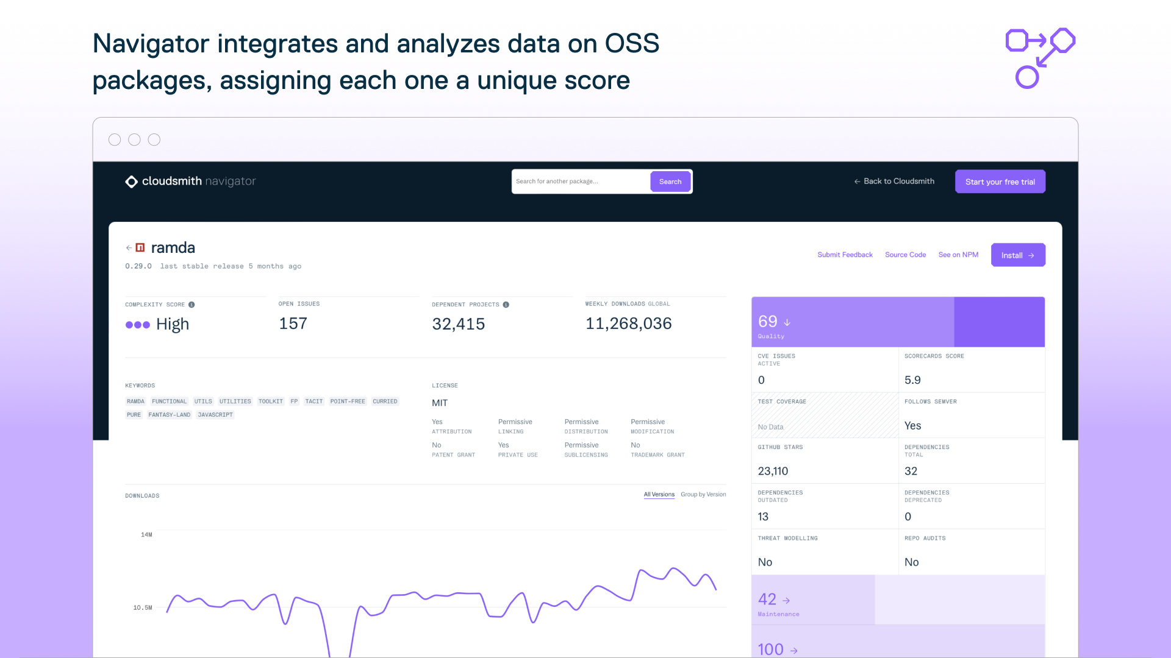The width and height of the screenshot is (1171, 658).
Task: Click the JAVASCRIPT keyword tag
Action: (215, 415)
